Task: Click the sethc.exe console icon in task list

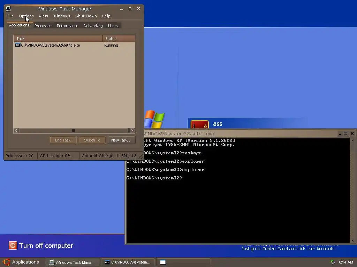Action: [x=17, y=45]
